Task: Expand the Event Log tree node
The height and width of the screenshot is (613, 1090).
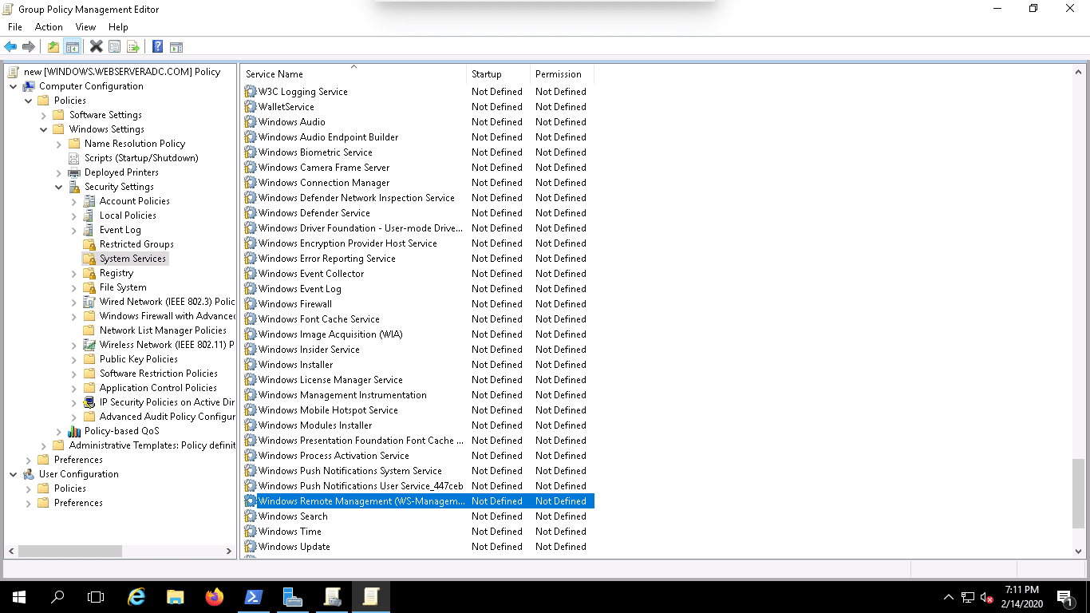Action: point(74,230)
